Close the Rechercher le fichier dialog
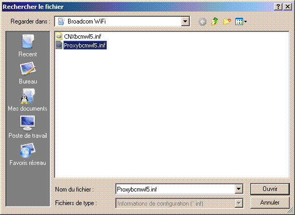 coord(288,7)
